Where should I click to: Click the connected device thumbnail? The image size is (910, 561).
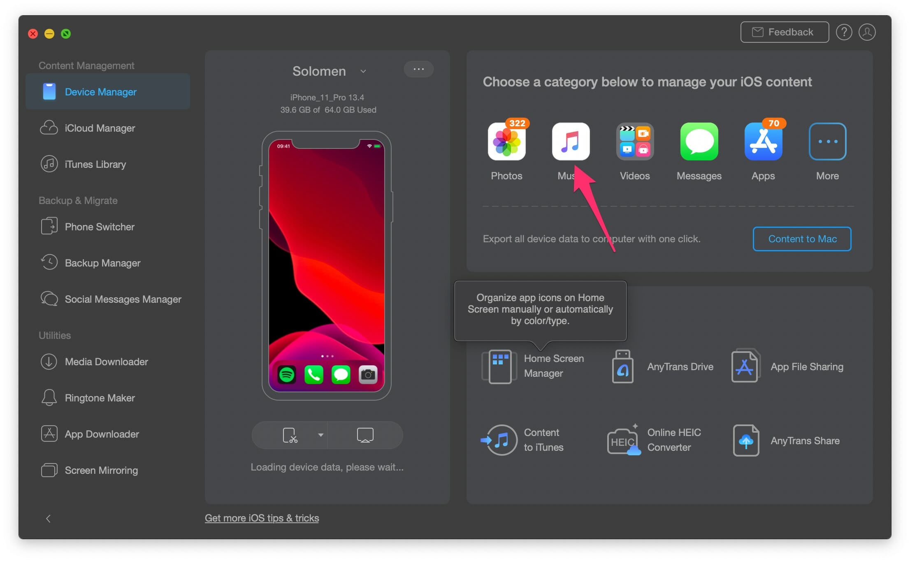(x=327, y=263)
